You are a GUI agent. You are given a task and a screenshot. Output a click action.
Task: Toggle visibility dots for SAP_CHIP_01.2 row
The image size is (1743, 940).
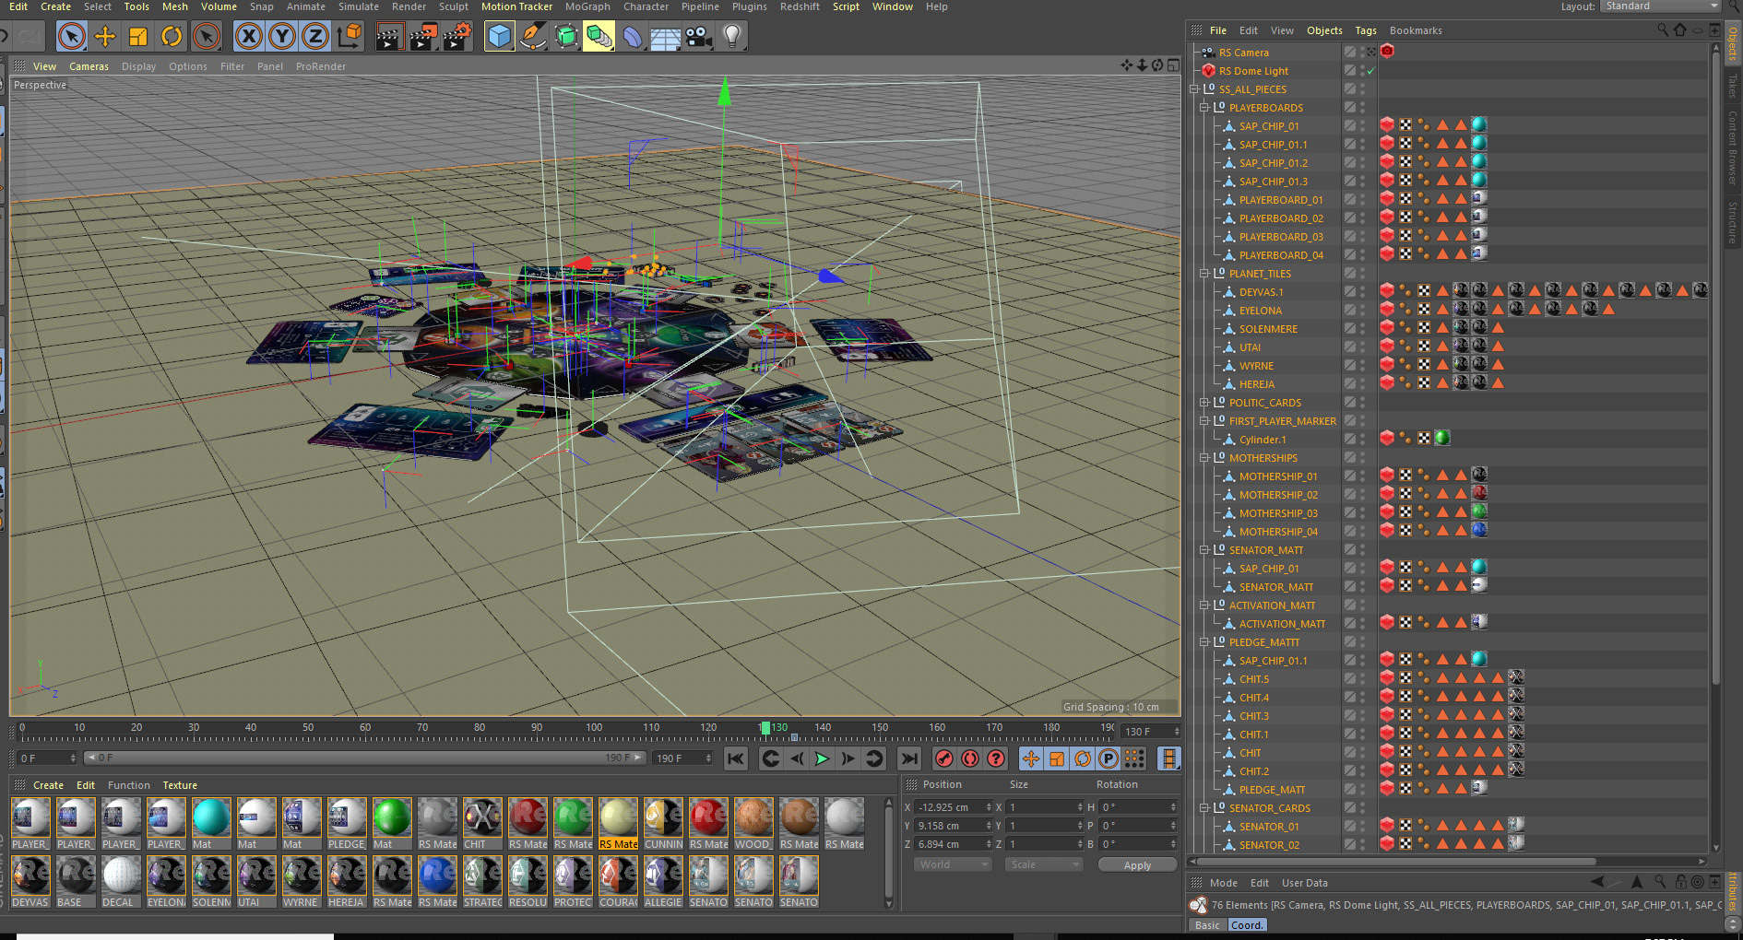(1362, 163)
